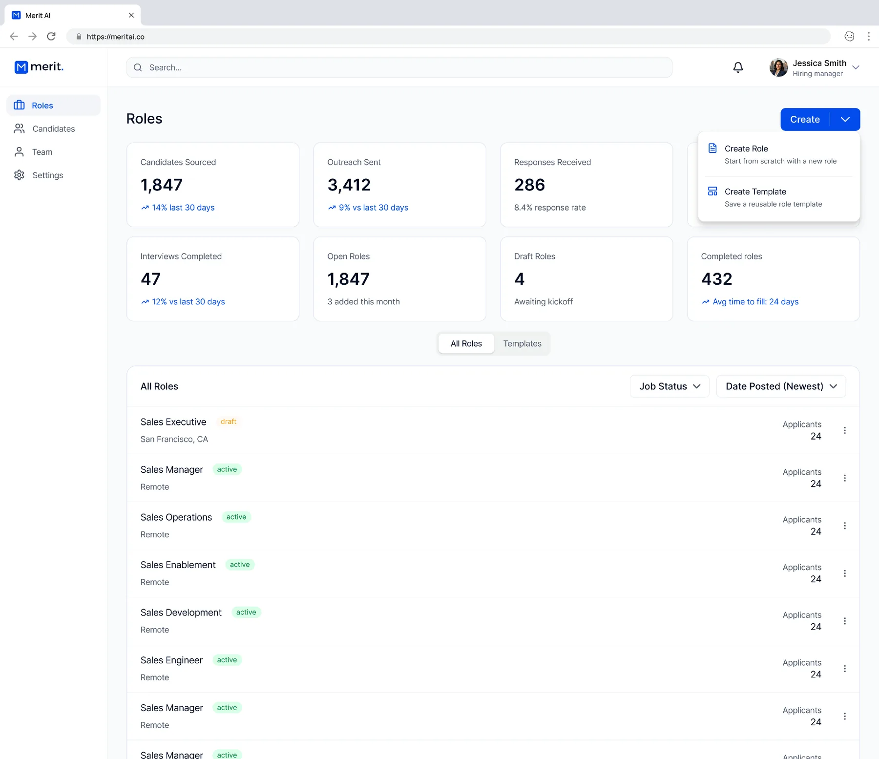
Task: Click the browser forward arrow
Action: [x=32, y=36]
